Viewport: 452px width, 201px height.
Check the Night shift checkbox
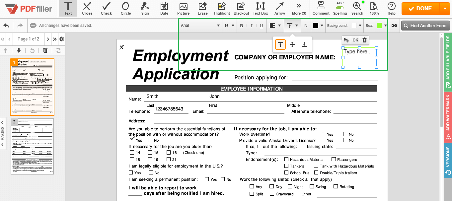coord(290,187)
